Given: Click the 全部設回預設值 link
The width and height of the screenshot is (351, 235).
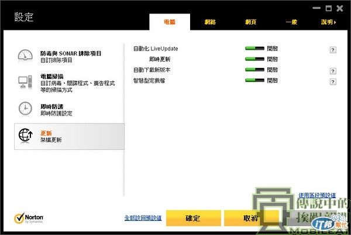Looking at the screenshot, I should pos(143,218).
